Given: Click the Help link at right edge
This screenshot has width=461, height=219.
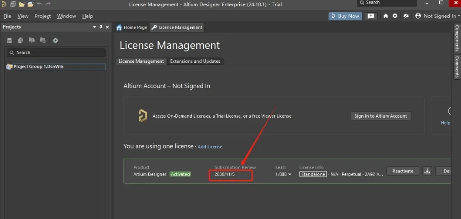Looking at the screenshot, I should [446, 123].
